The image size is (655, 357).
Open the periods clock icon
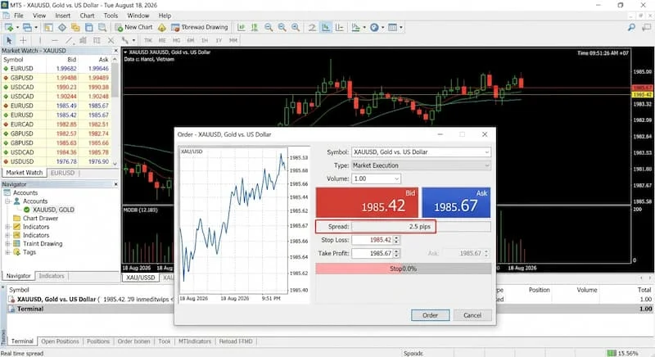pyautogui.click(x=374, y=28)
